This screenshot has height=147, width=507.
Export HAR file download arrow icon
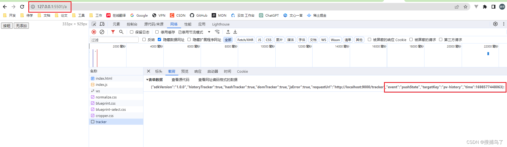[x=235, y=32]
